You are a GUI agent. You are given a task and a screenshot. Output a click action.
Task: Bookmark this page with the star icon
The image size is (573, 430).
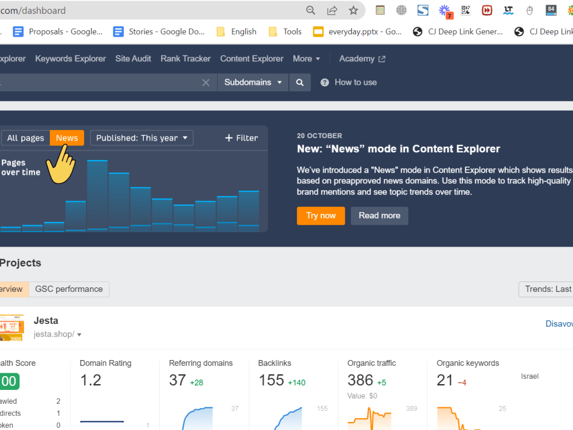[353, 10]
